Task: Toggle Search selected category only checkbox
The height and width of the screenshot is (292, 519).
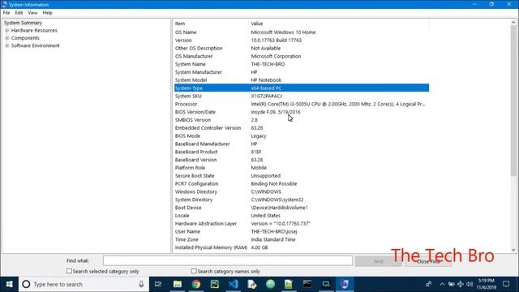Action: (x=69, y=271)
